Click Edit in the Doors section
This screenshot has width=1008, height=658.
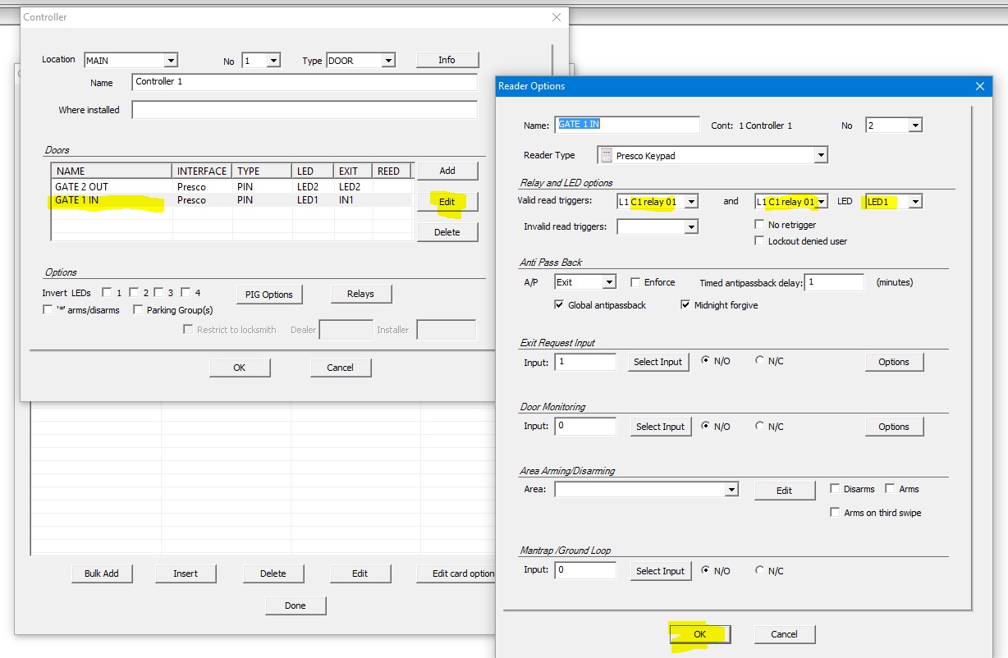[447, 202]
